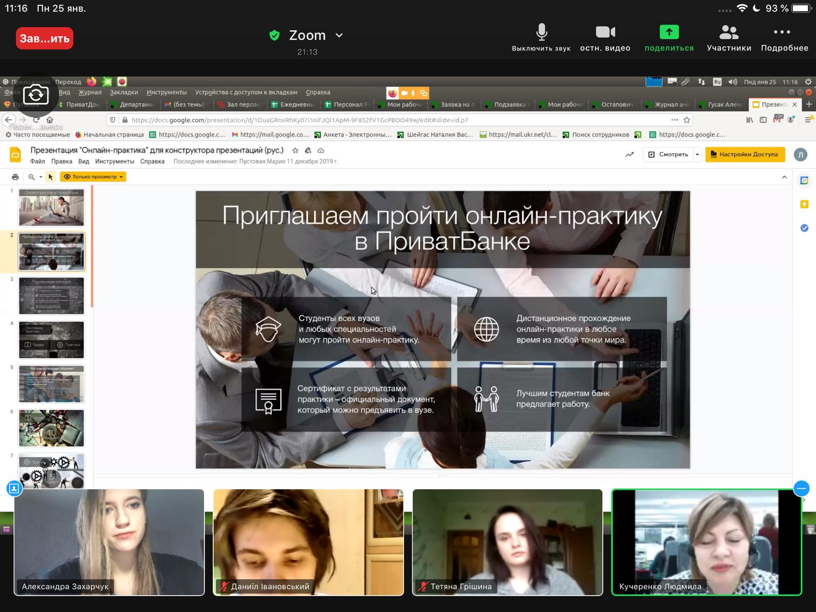Screen dimensions: 816x612
Task: Open the mail.ukr.net bookmark
Action: (x=518, y=135)
